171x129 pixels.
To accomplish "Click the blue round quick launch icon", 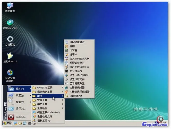I will pyautogui.click(x=25, y=123).
